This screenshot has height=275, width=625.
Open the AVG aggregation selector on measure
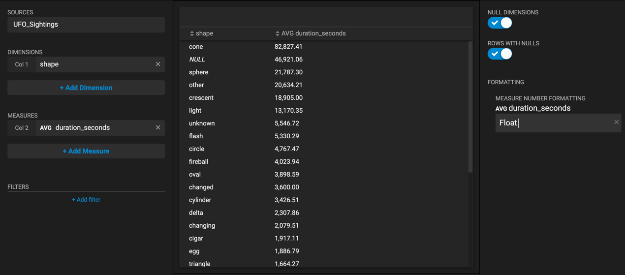[46, 128]
